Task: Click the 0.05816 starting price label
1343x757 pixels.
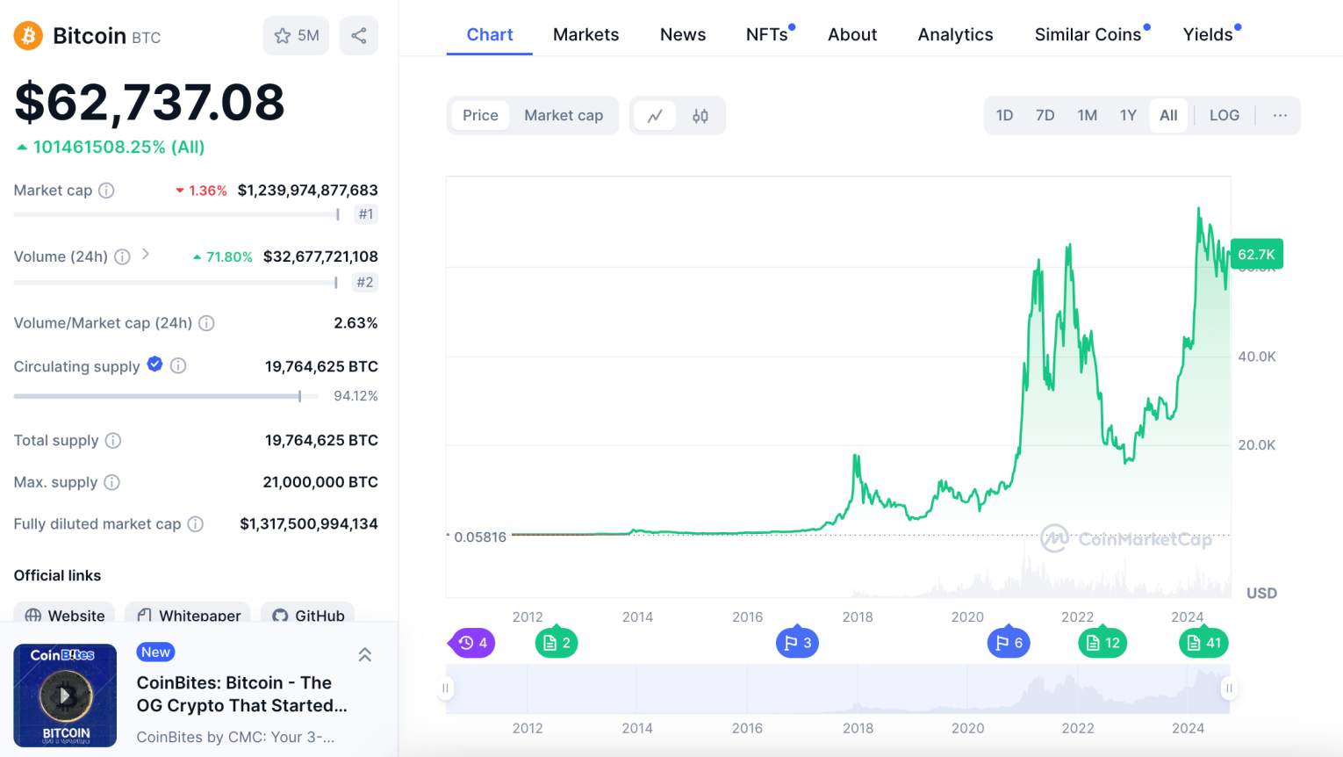Action: tap(479, 537)
